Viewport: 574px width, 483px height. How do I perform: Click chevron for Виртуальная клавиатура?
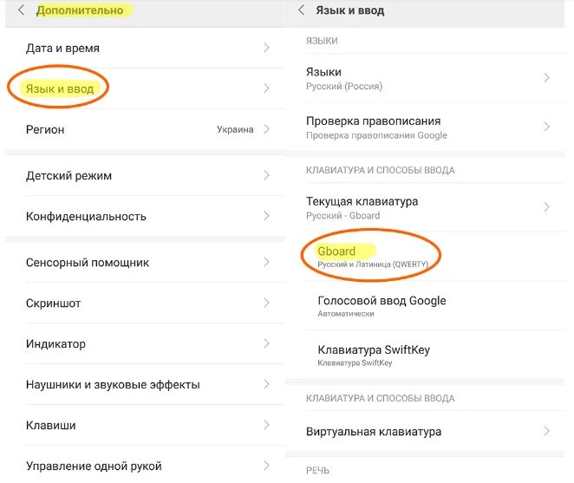(x=547, y=431)
